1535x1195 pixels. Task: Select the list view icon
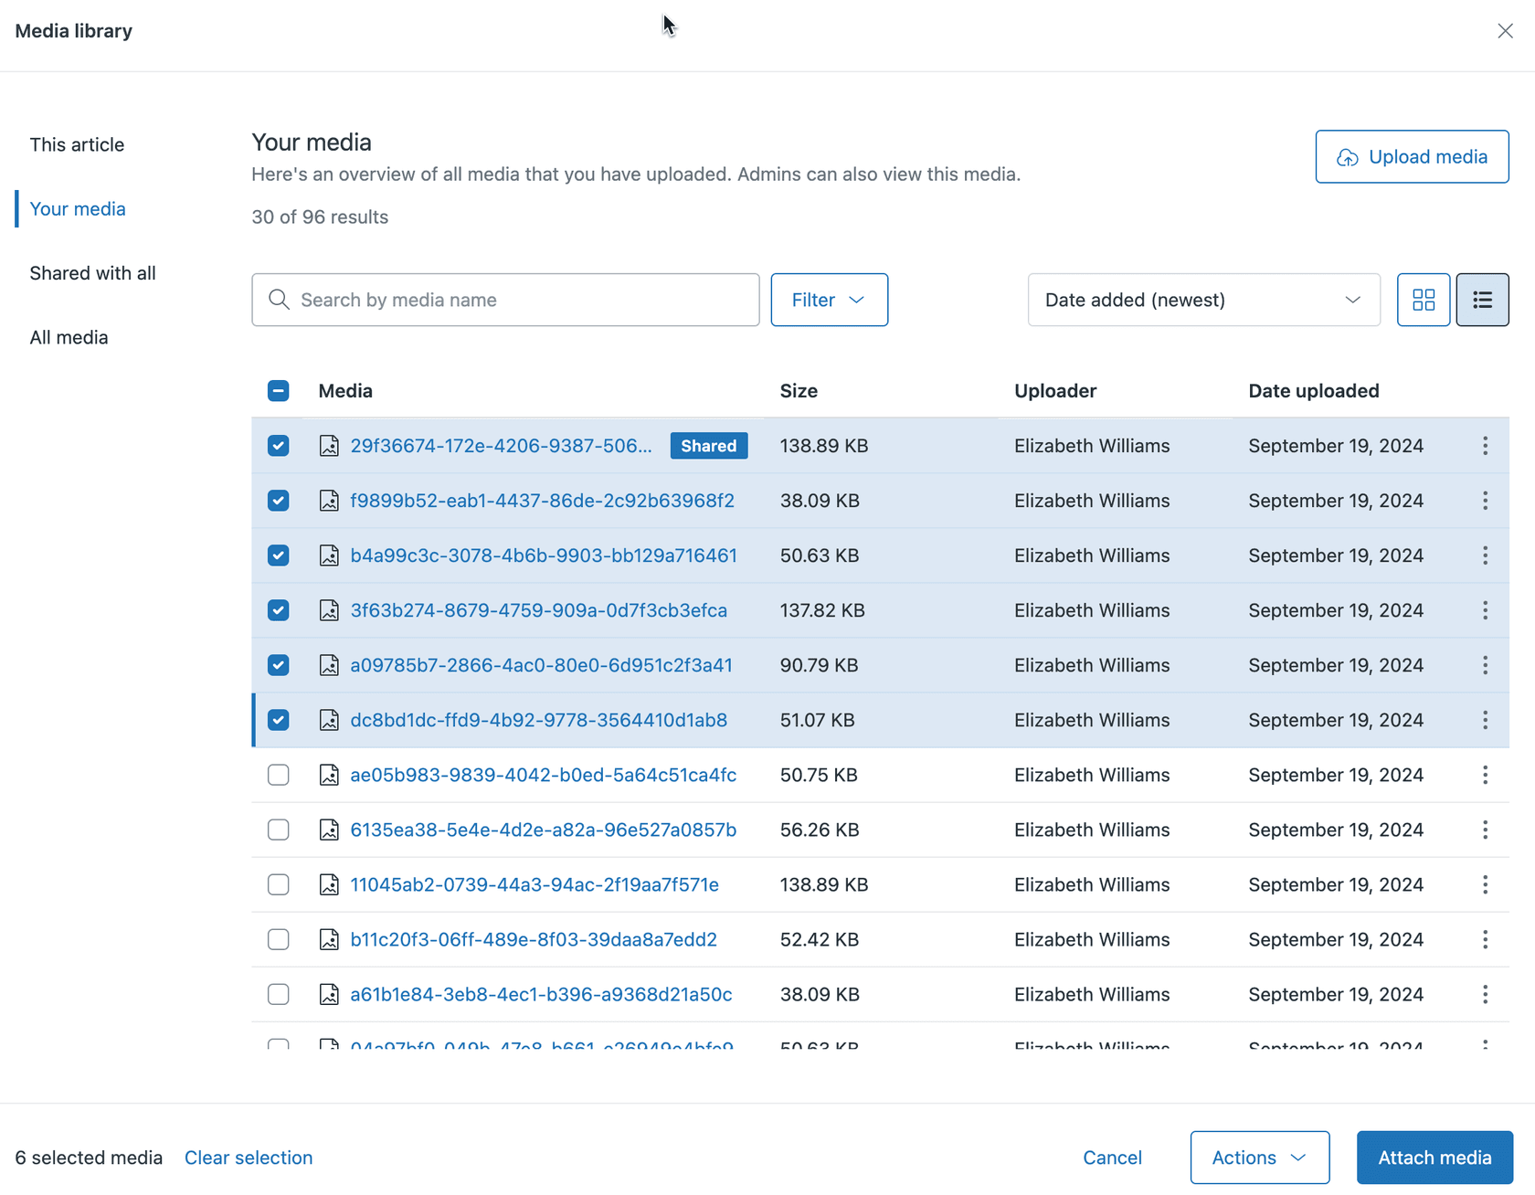[1482, 300]
